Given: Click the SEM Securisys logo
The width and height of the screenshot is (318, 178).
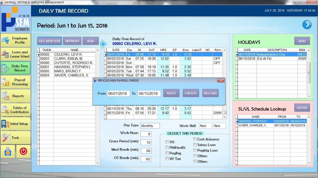Looking at the screenshot, I should tap(16, 19).
